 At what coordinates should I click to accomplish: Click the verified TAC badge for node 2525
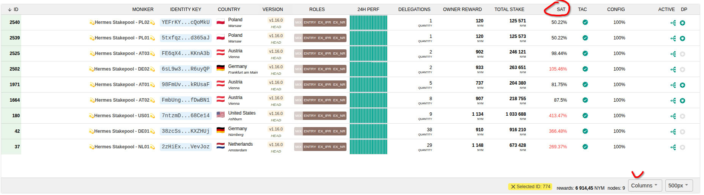[x=585, y=53]
